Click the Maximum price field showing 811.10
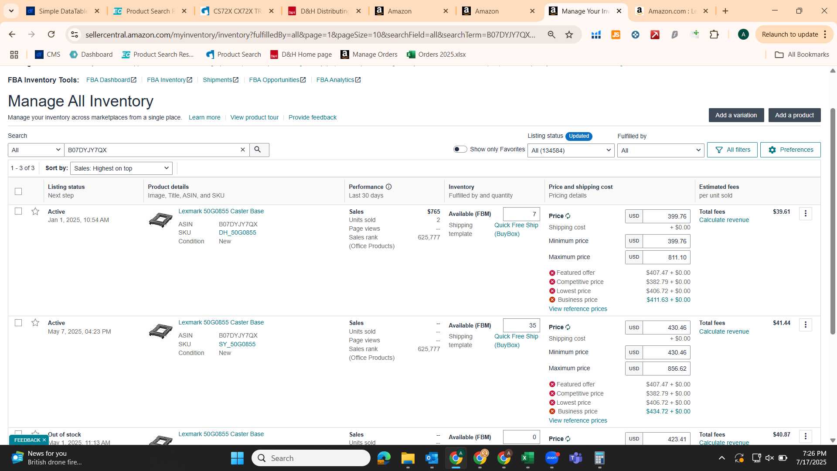837x471 pixels. pyautogui.click(x=666, y=257)
